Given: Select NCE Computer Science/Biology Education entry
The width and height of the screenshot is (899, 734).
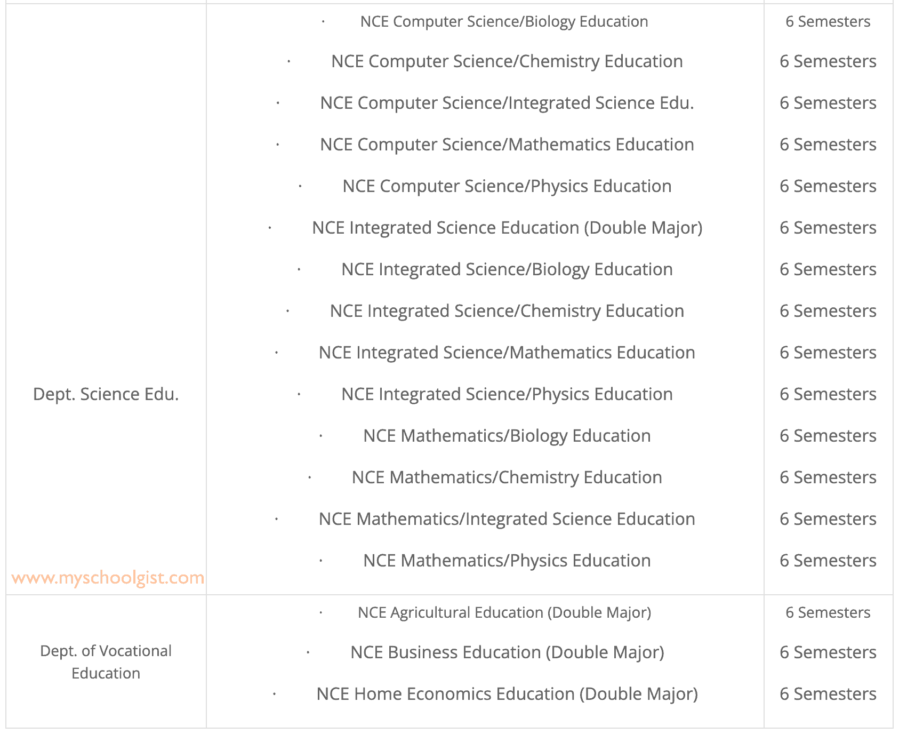Looking at the screenshot, I should tap(504, 21).
